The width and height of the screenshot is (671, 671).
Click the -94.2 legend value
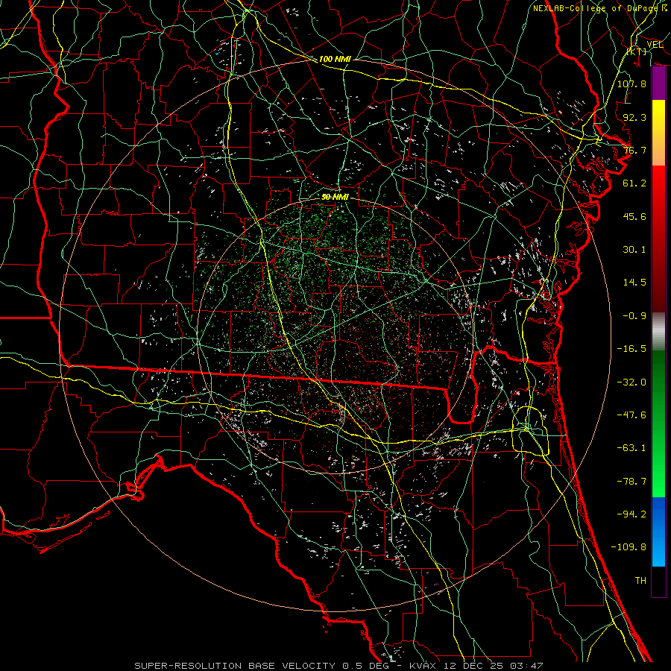pos(631,514)
